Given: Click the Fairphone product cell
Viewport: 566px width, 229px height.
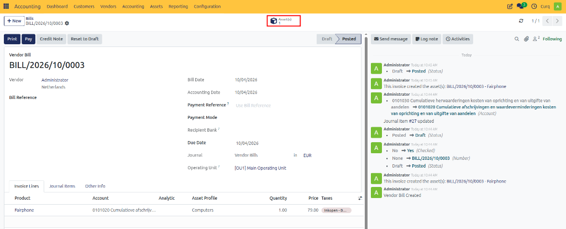Looking at the screenshot, I should click(x=24, y=210).
